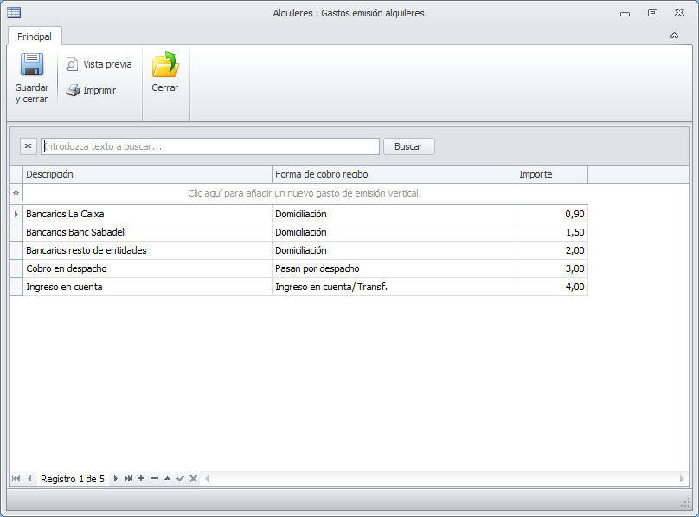This screenshot has height=517, width=699.
Task: Minimize the Gastos emisión alquileres window
Action: tap(625, 14)
